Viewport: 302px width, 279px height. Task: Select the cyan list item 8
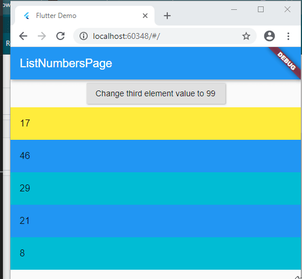[x=156, y=253]
